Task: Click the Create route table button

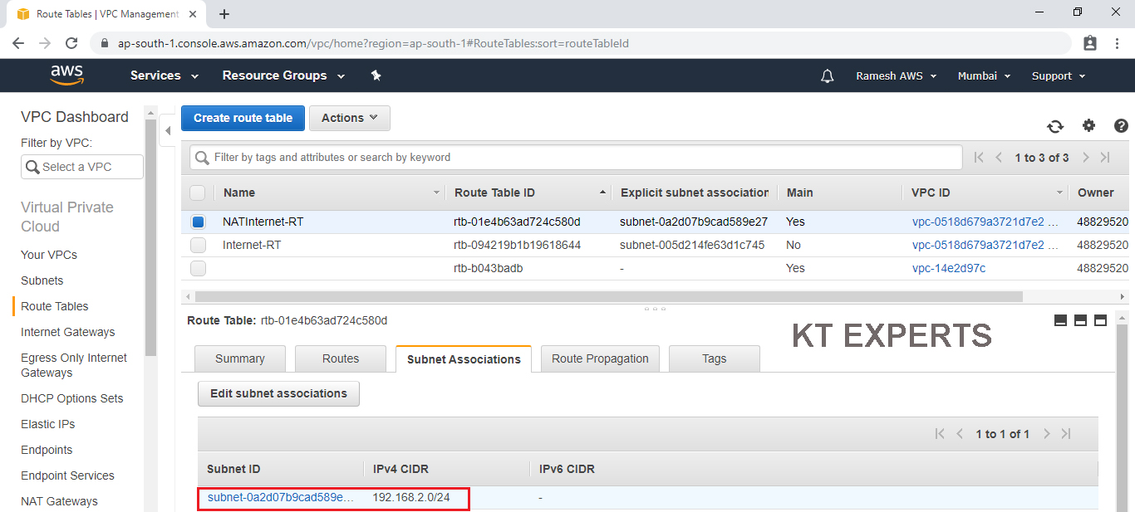Action: click(x=243, y=119)
